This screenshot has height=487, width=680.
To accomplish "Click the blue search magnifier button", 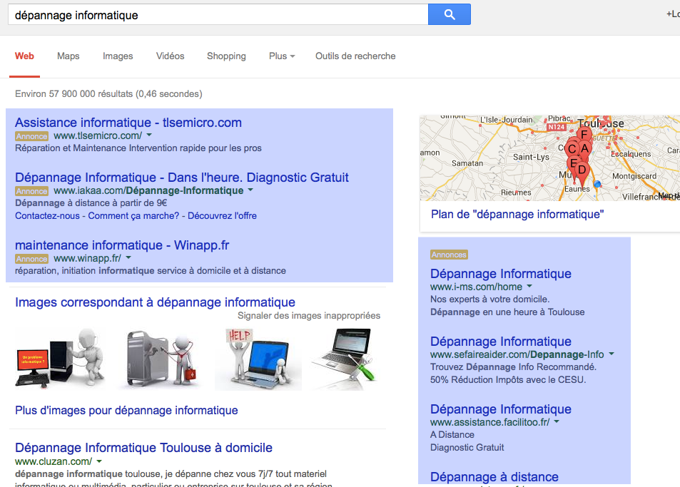I will 450,15.
